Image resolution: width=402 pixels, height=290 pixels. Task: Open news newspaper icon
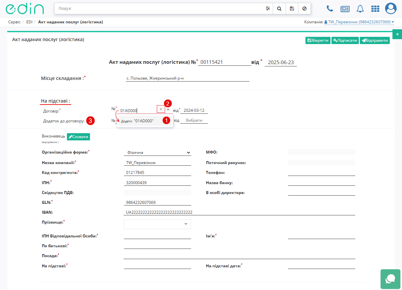pyautogui.click(x=345, y=9)
